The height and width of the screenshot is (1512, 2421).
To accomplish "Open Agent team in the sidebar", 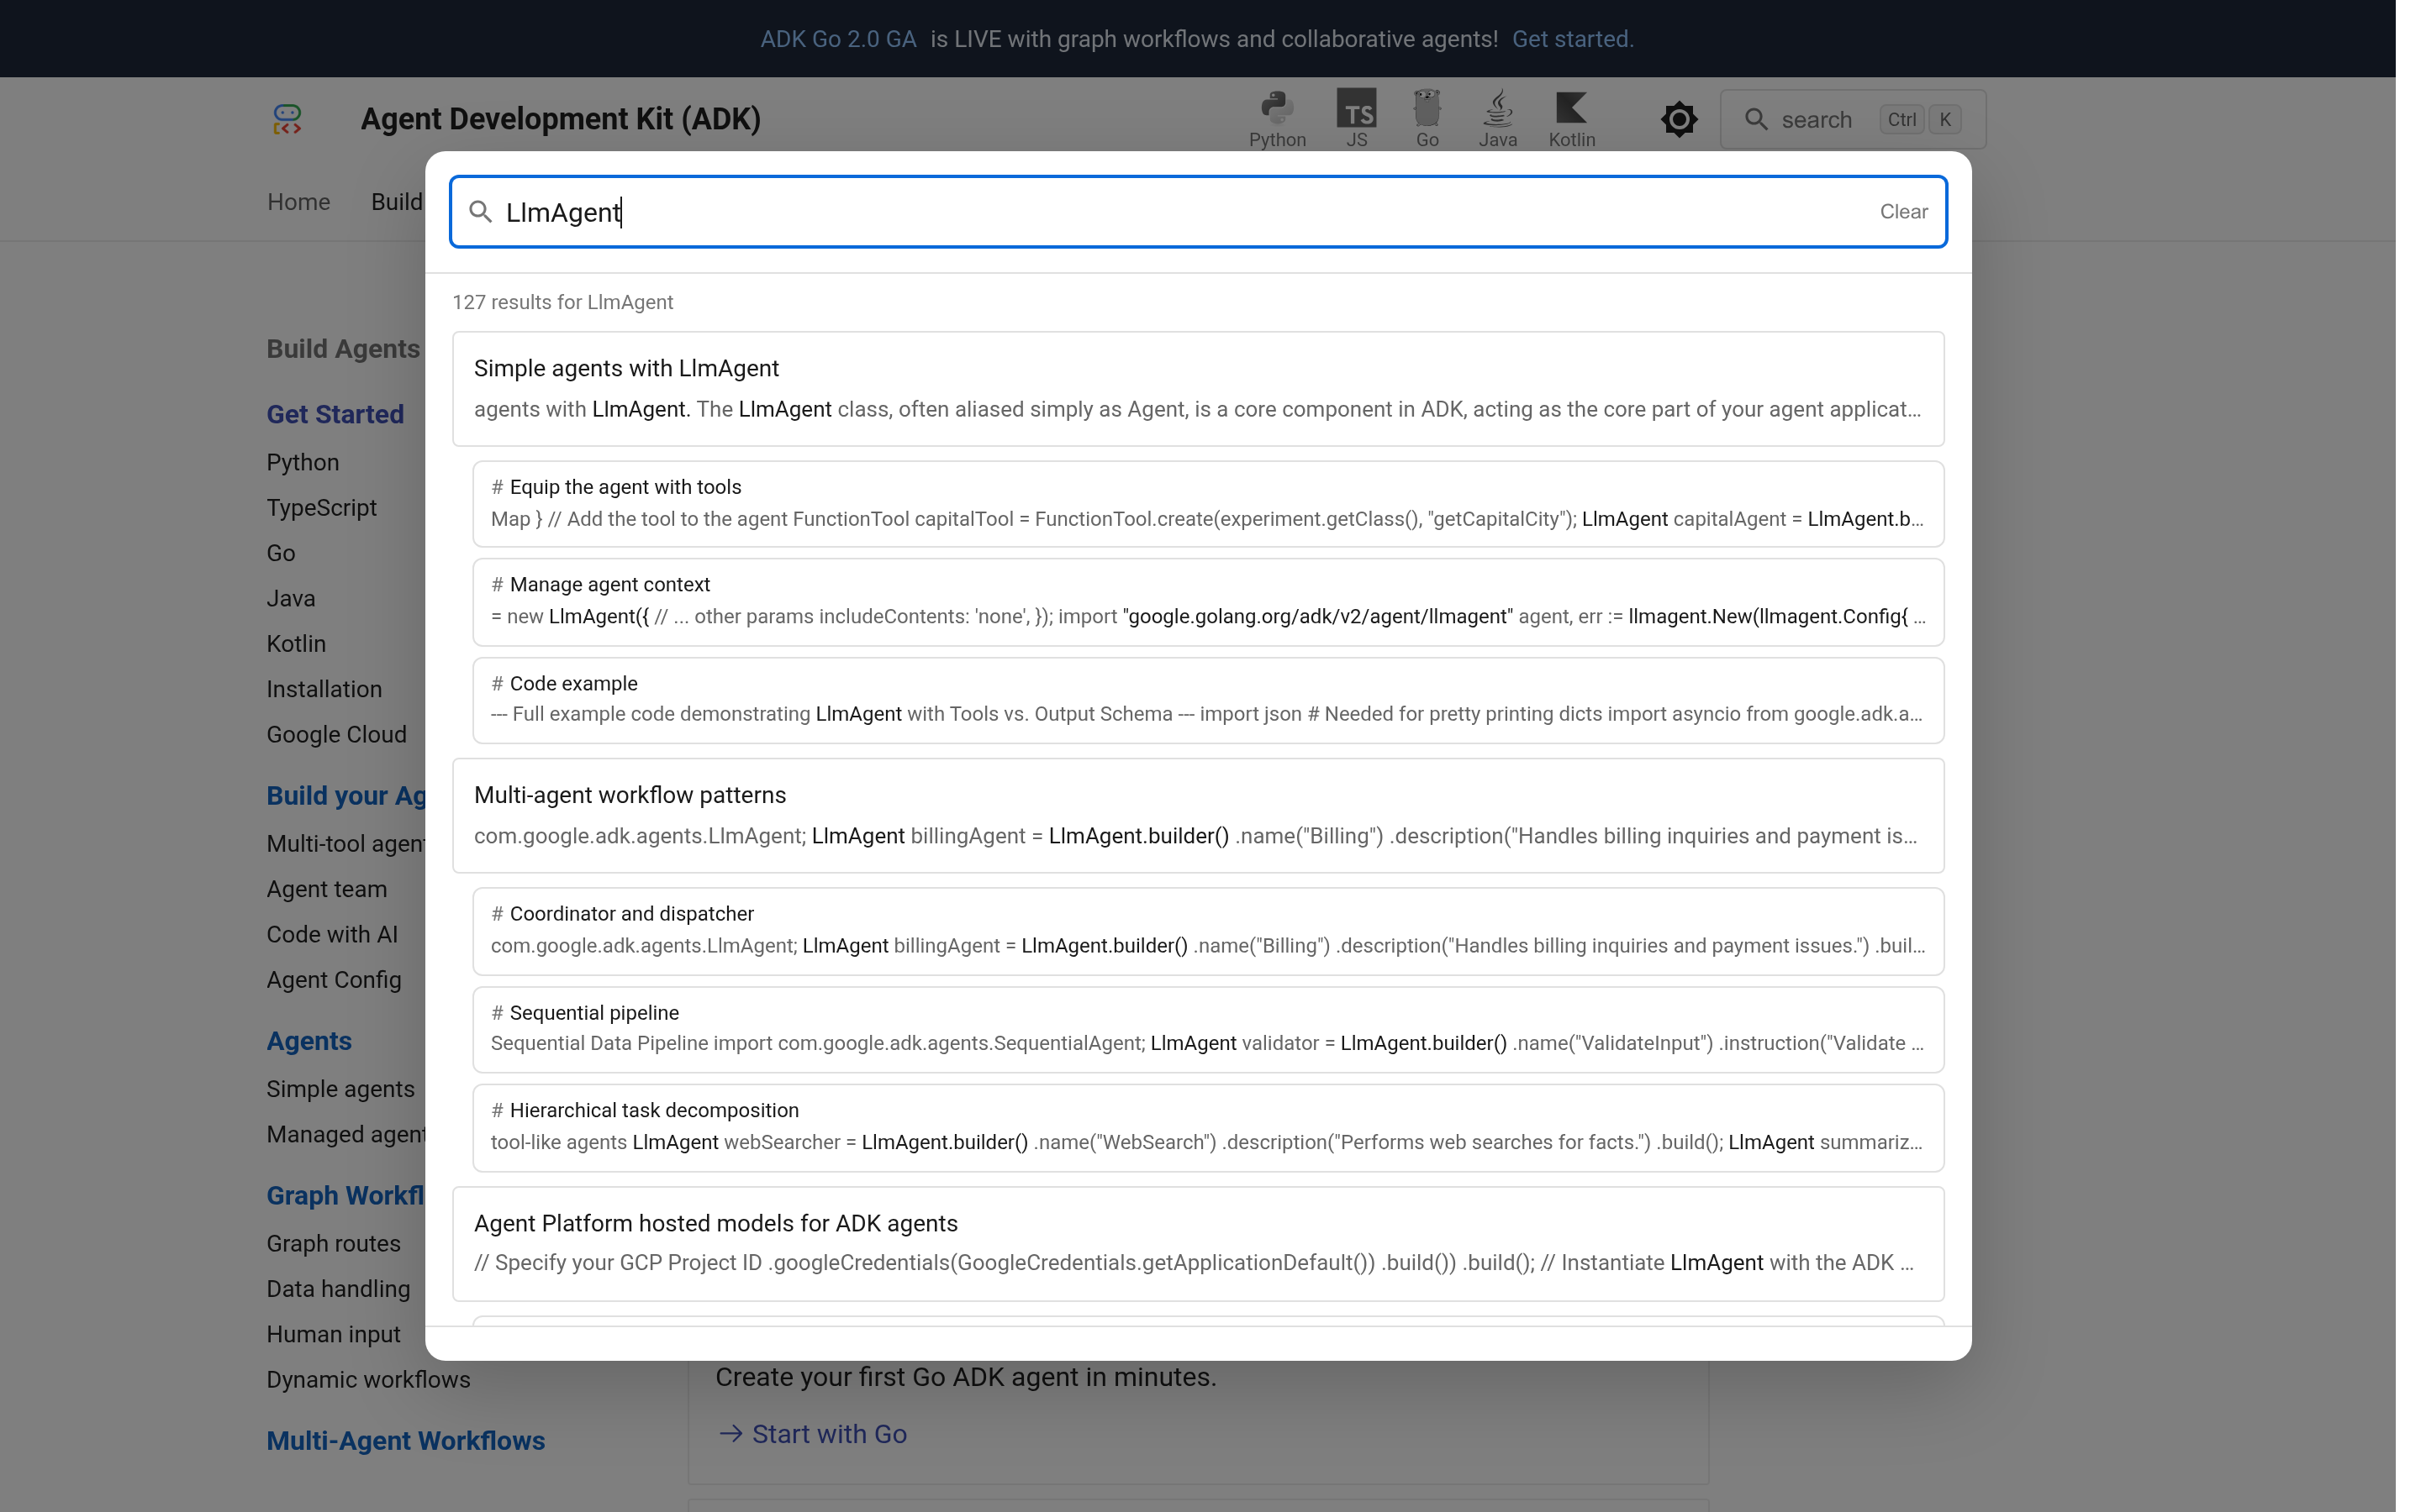I will pos(326,889).
